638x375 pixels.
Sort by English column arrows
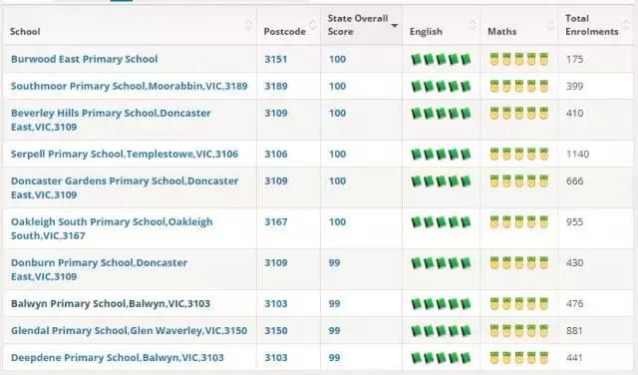click(472, 25)
